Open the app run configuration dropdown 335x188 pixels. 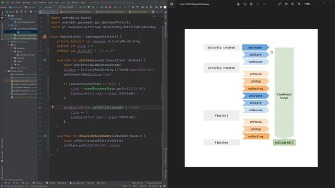[x=50, y=7]
